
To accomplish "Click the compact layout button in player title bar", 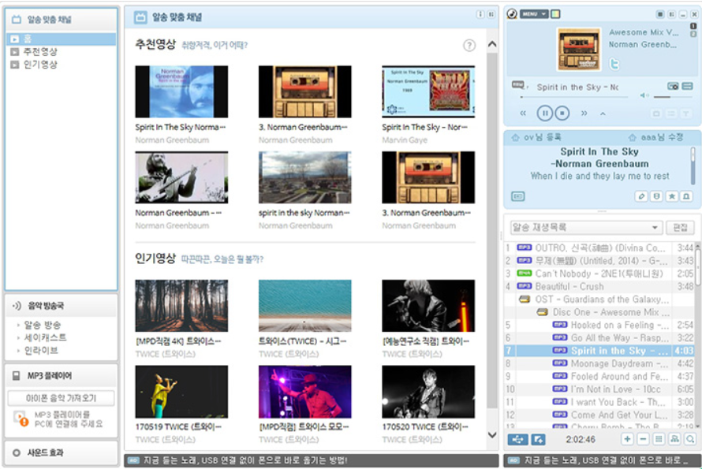I will 671,14.
